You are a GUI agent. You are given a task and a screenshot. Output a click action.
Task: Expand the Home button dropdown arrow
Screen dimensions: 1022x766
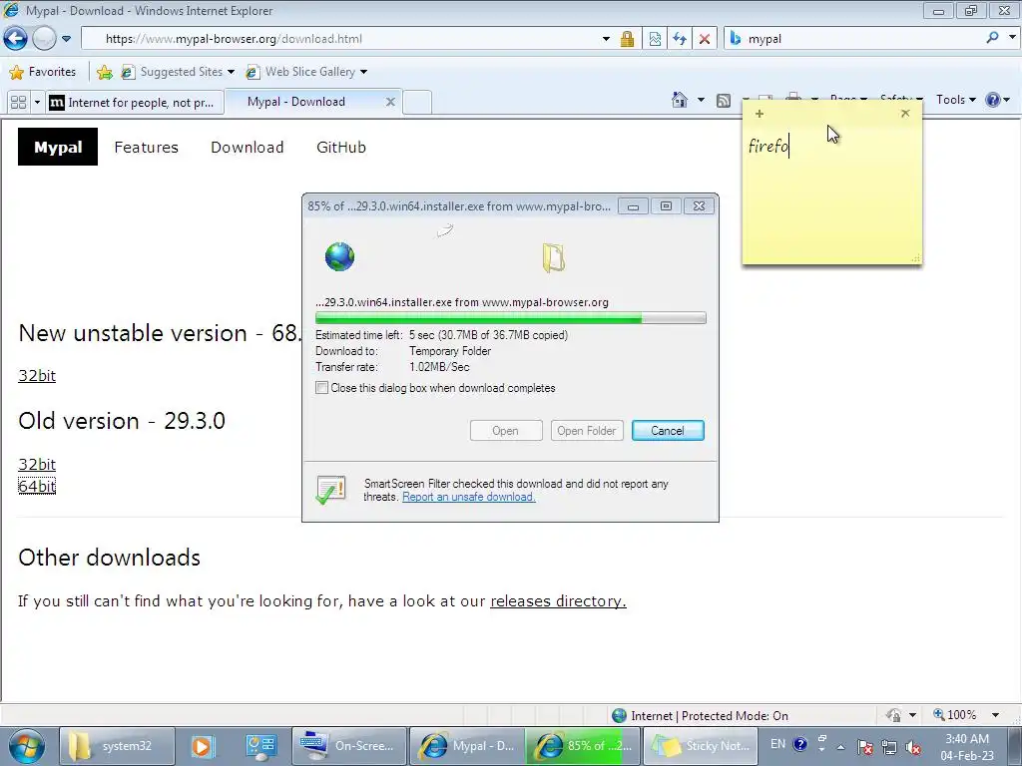pyautogui.click(x=702, y=101)
